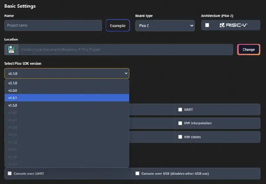Click the Example button
The image size is (266, 184).
tap(118, 26)
